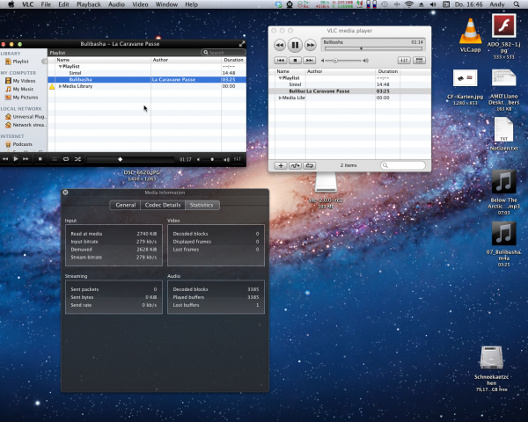The height and width of the screenshot is (422, 528).
Task: Switch to the Codec Details tab
Action: click(163, 205)
